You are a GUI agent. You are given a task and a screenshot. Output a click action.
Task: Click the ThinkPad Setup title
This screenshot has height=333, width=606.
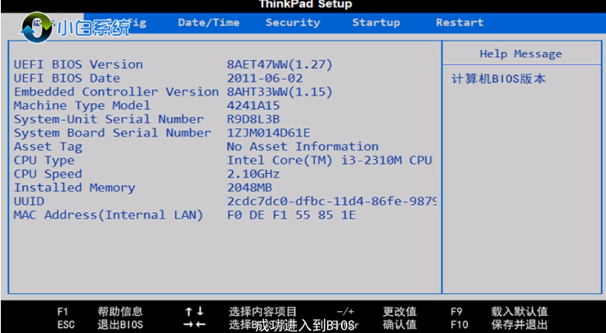305,5
